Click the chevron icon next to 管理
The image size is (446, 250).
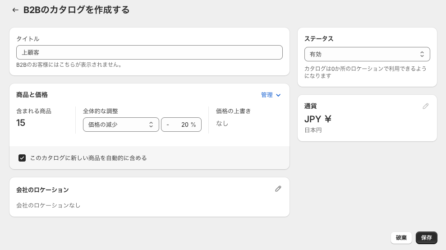click(278, 95)
